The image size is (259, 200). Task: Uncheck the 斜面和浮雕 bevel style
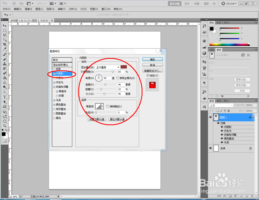54,87
